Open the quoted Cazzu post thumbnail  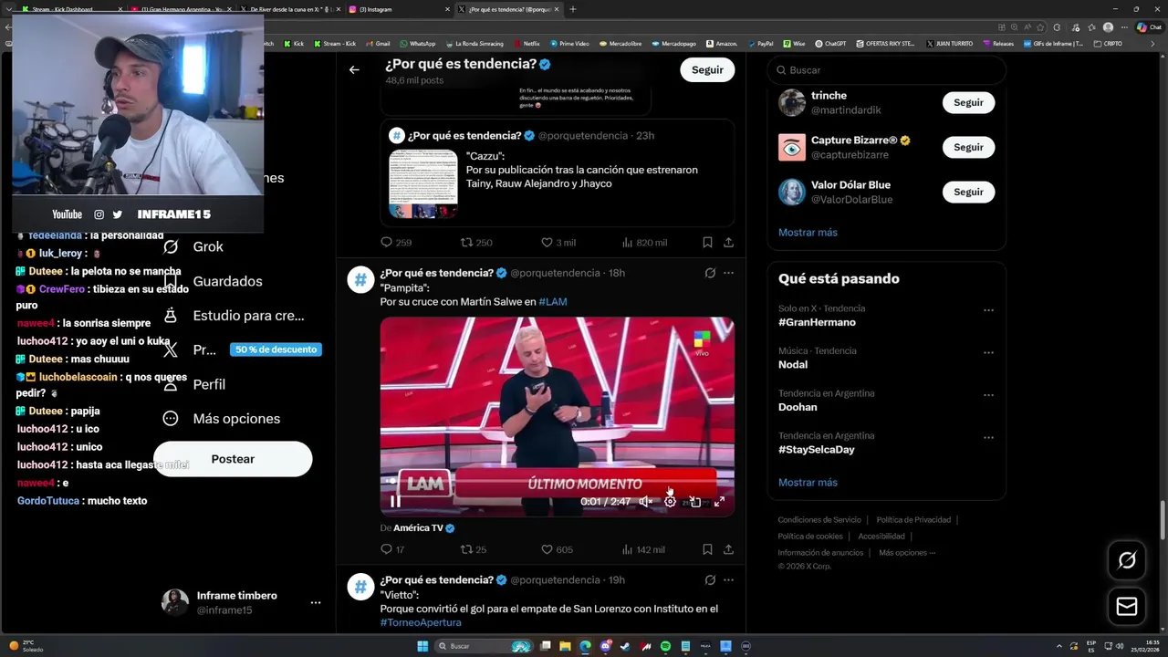pyautogui.click(x=423, y=183)
